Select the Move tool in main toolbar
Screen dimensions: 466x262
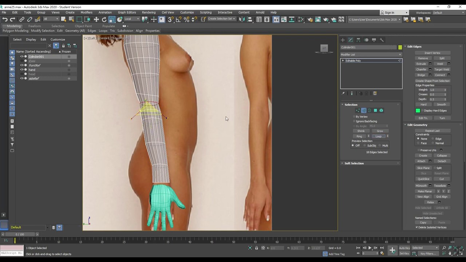click(x=96, y=20)
